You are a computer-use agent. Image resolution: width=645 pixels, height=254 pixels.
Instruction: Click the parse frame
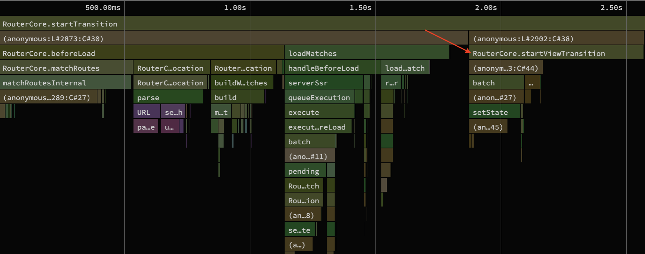[168, 97]
